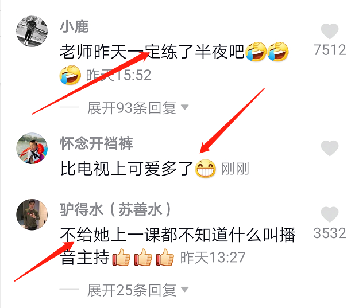This screenshot has height=308, width=351.
Task: Click the 7512 like count
Action: [x=330, y=50]
